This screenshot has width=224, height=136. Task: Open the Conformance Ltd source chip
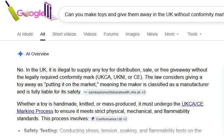point(109,119)
